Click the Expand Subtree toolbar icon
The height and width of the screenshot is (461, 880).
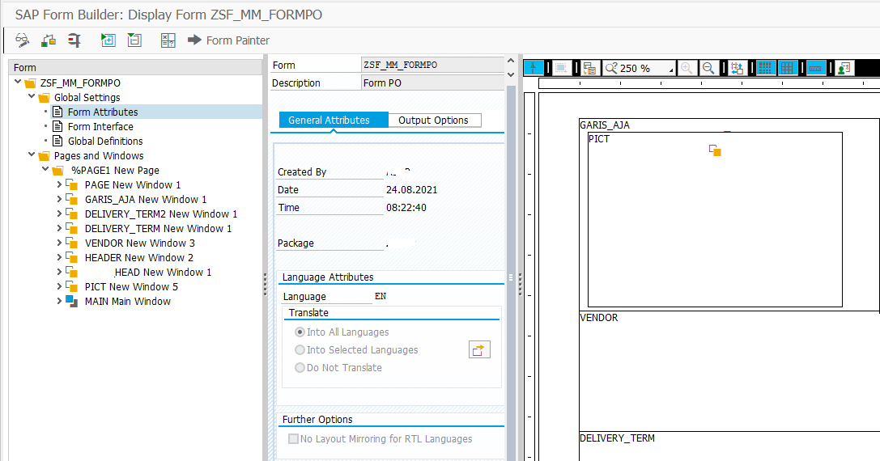108,40
